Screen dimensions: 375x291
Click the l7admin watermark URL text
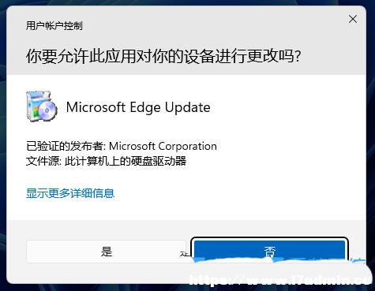(282, 280)
